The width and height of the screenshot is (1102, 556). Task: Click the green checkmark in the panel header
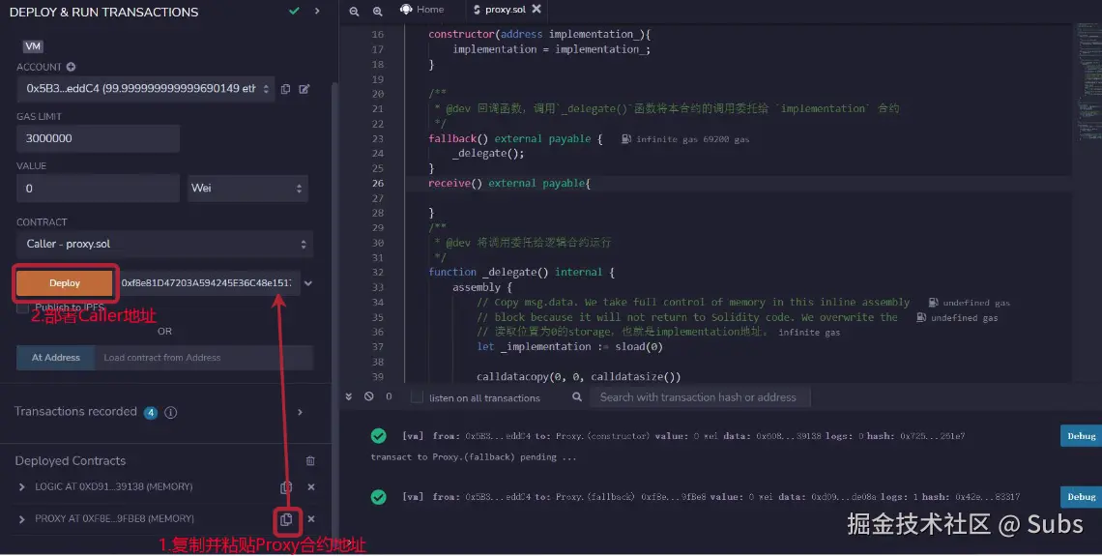294,12
